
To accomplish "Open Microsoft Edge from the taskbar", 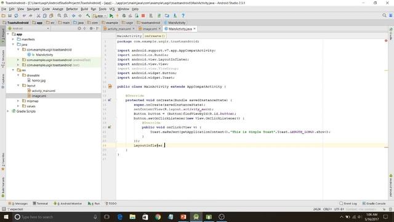I will point(120,216).
